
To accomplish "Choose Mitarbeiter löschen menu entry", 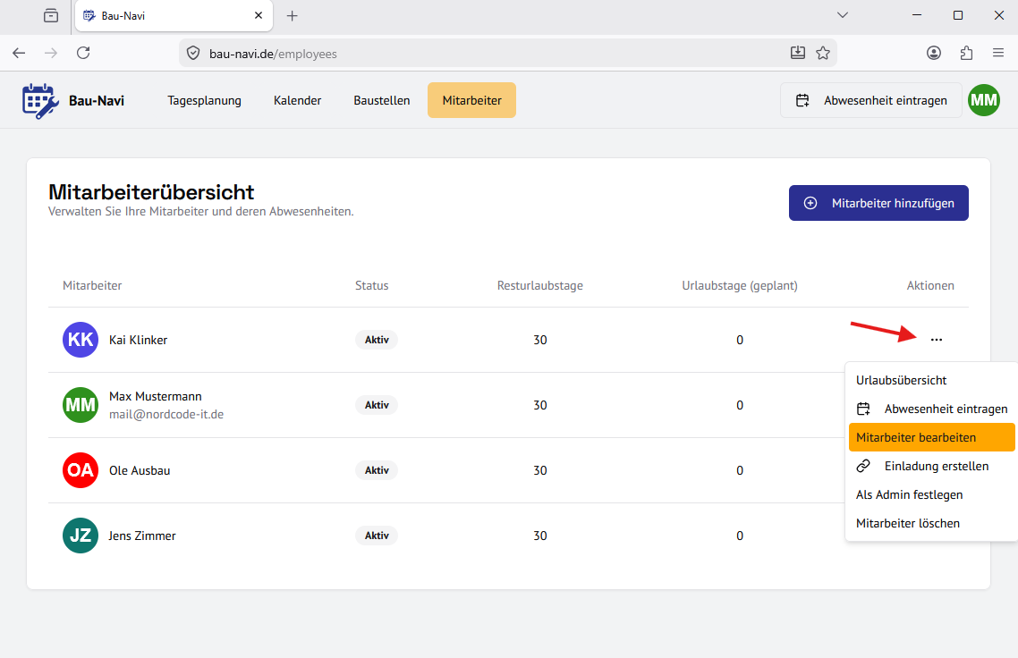I will tap(931, 523).
